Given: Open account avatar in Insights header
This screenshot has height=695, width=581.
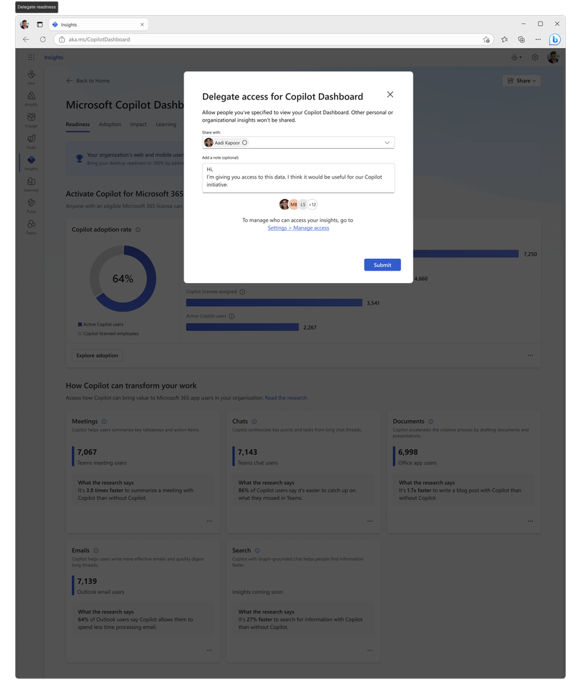Looking at the screenshot, I should pos(553,57).
